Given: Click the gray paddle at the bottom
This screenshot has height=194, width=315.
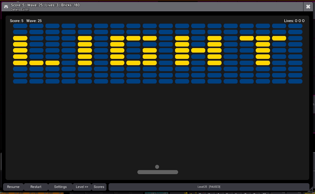Looking at the screenshot, I should point(157,172).
